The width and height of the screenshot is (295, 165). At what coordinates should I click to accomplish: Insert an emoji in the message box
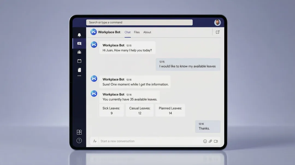(205, 141)
